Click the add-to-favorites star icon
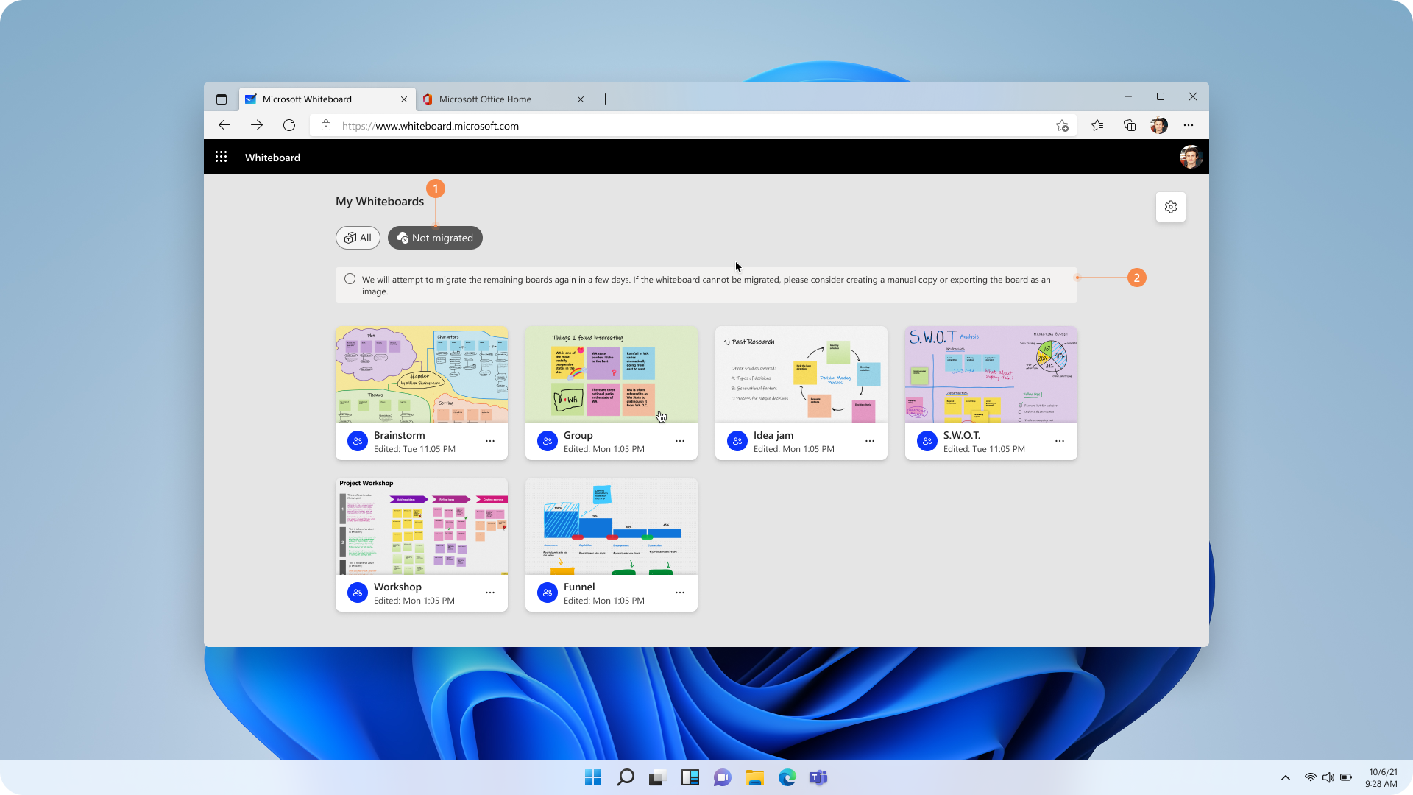1413x795 pixels. click(x=1062, y=126)
